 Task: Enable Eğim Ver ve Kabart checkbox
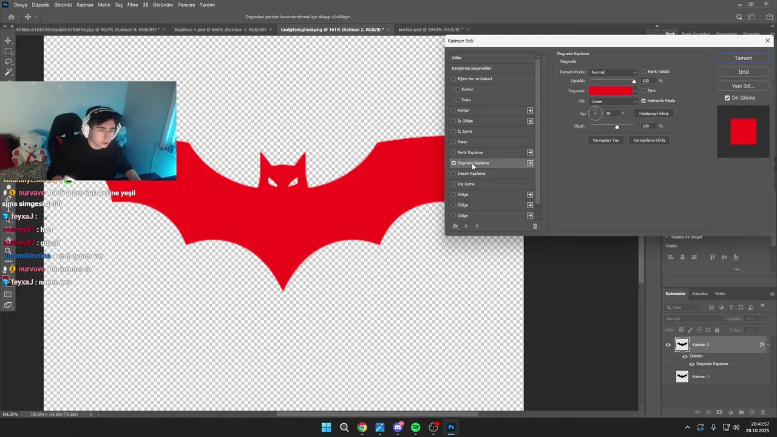[x=453, y=79]
